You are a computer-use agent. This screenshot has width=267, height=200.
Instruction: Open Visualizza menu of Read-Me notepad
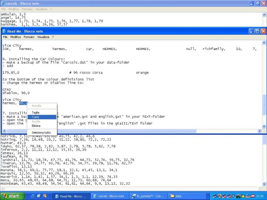pos(43,37)
